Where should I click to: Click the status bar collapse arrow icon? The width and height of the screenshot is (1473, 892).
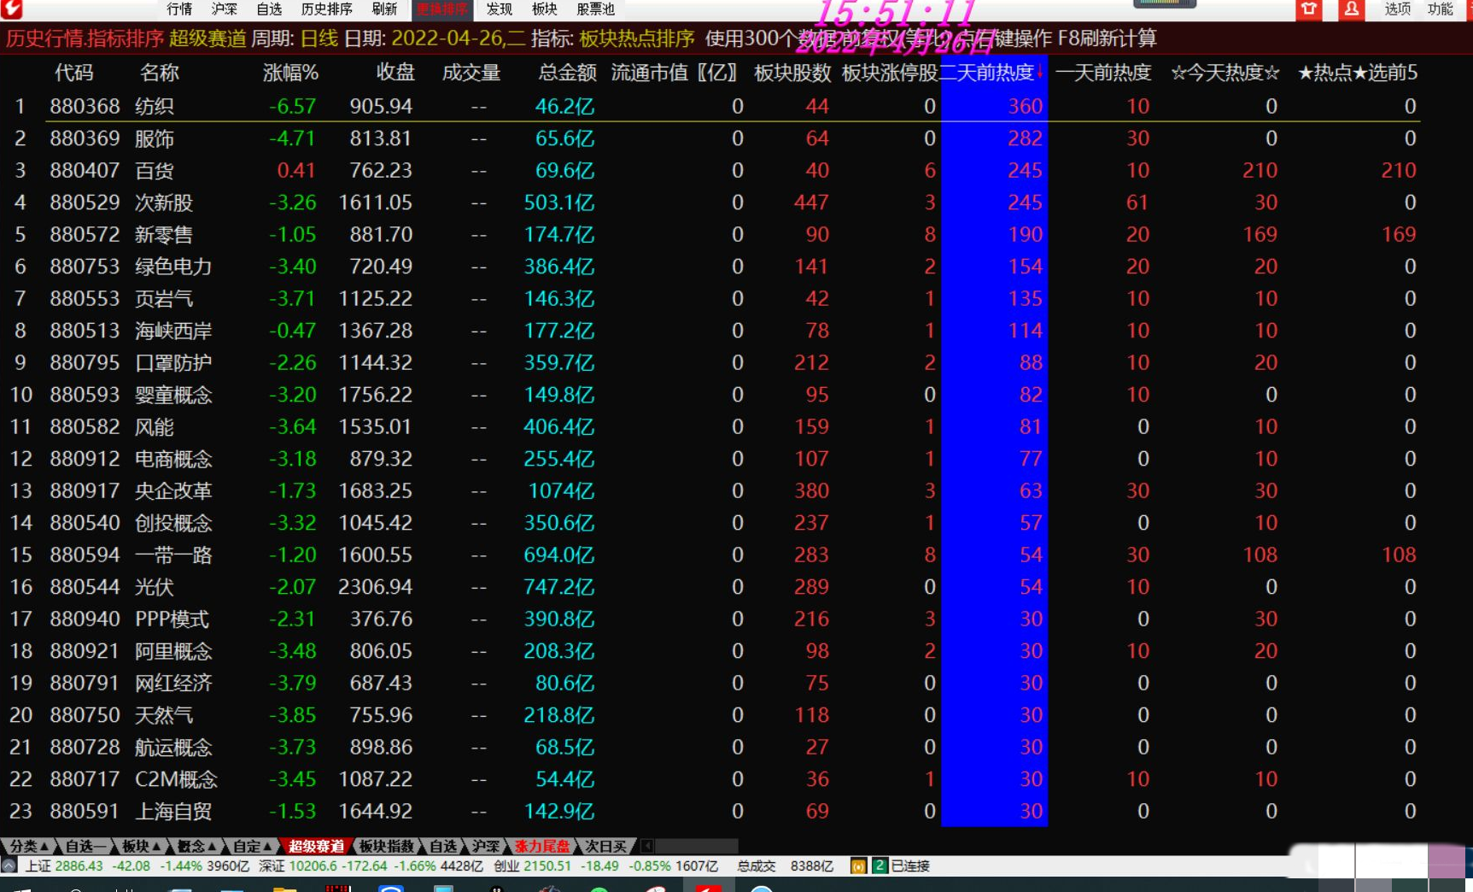pos(9,866)
